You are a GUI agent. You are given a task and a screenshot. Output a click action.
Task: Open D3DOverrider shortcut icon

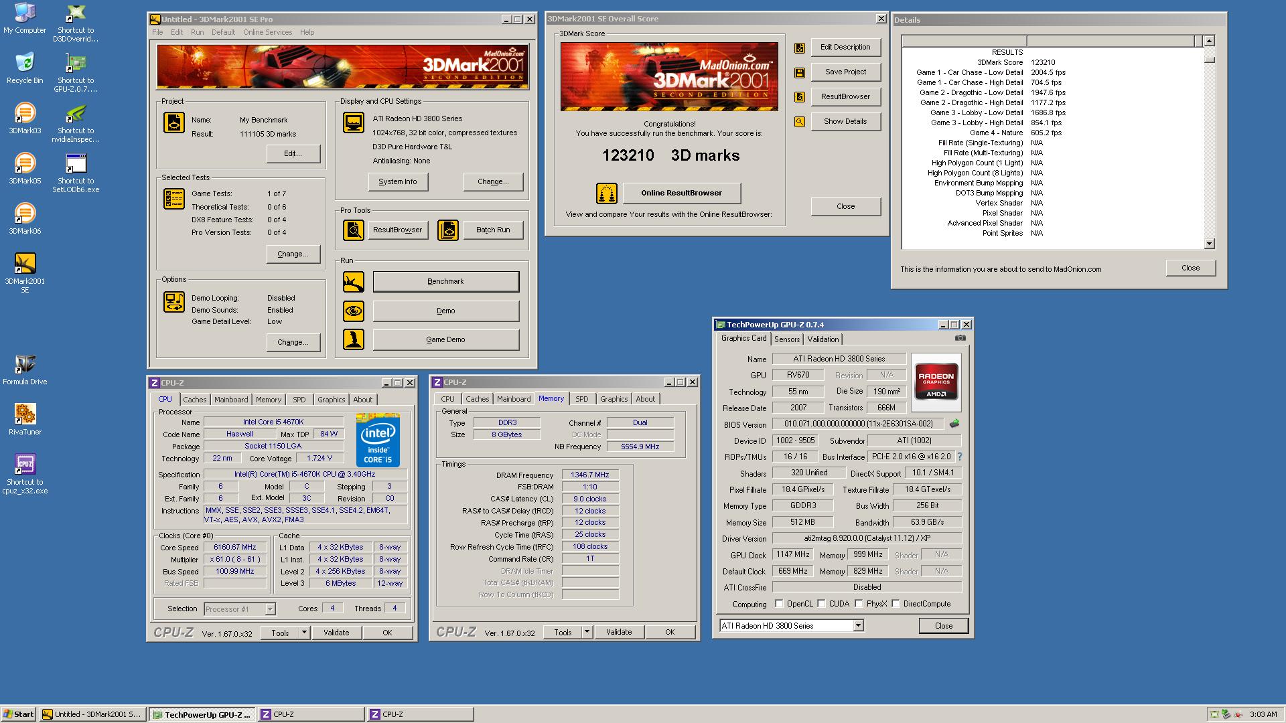[x=76, y=23]
